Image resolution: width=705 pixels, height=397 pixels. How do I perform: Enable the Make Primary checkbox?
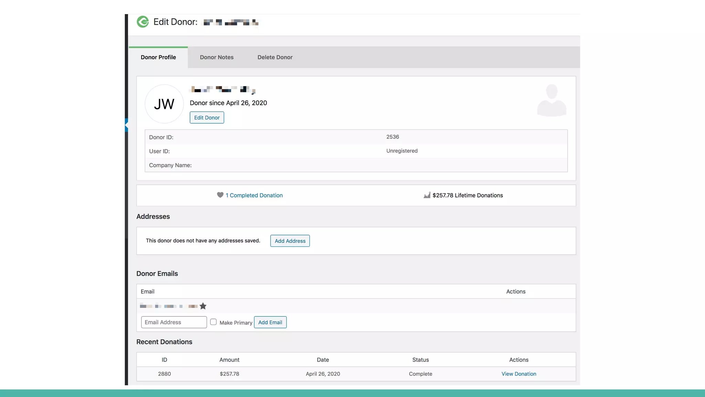coord(213,322)
